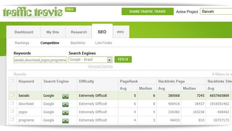Click Brazil flag in download row
This screenshot has height=131, width=232.
[65, 104]
